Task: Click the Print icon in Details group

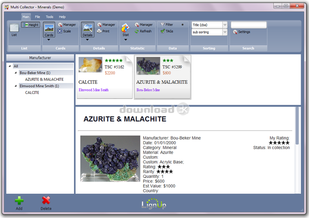Action: pyautogui.click(x=99, y=31)
